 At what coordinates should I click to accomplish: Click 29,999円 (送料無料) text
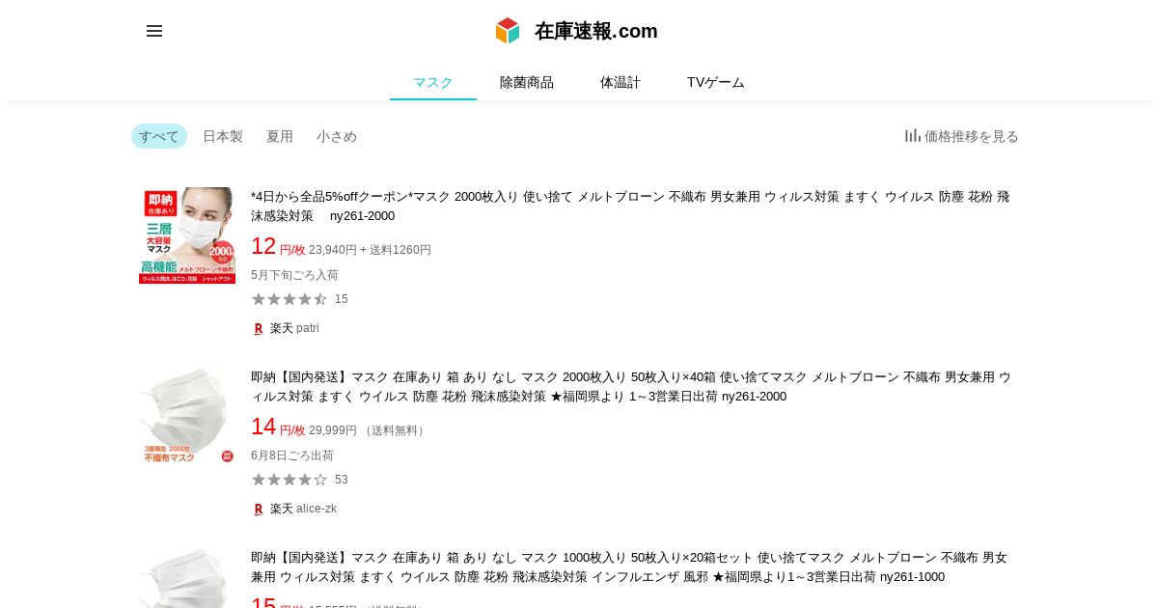pos(369,430)
